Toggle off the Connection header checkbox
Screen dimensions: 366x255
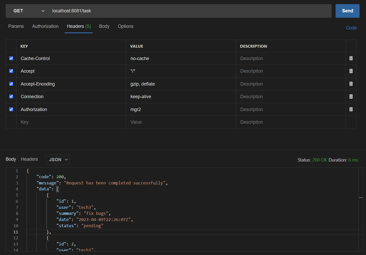point(11,96)
